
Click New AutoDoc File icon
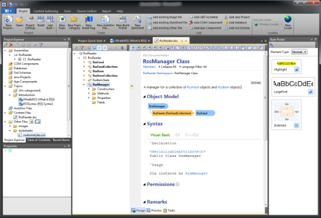[x=105, y=22]
